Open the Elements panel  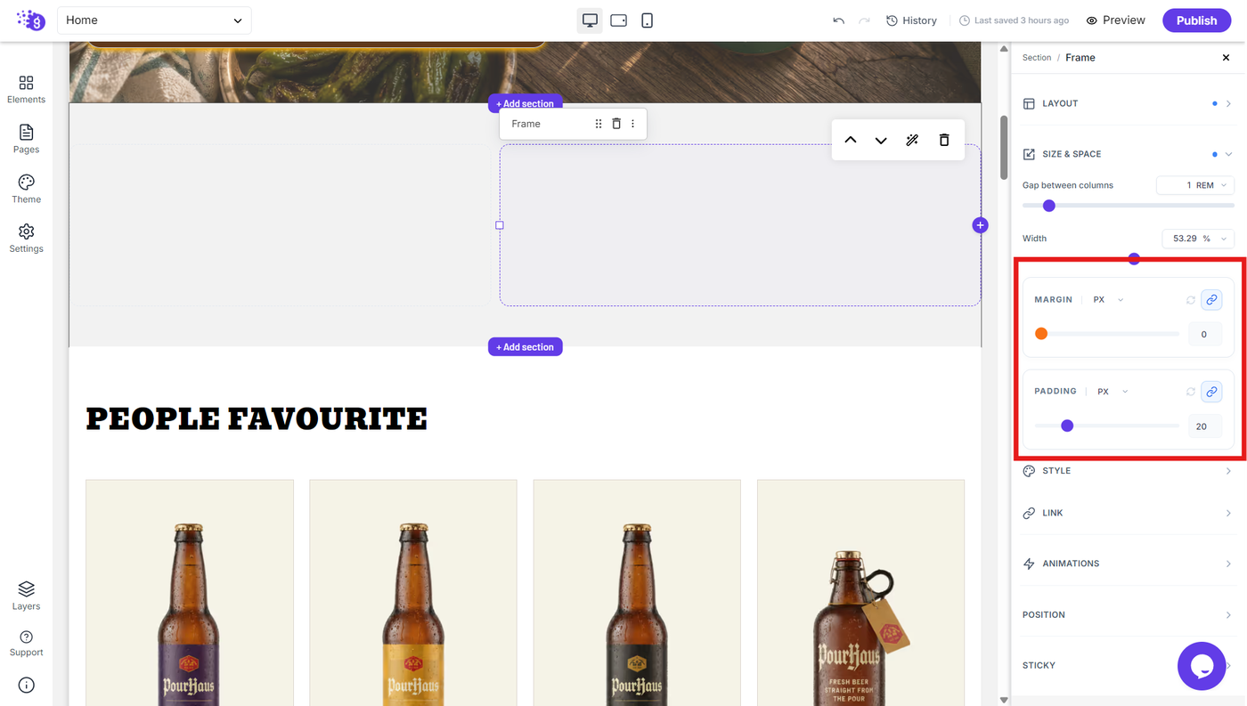pyautogui.click(x=26, y=89)
